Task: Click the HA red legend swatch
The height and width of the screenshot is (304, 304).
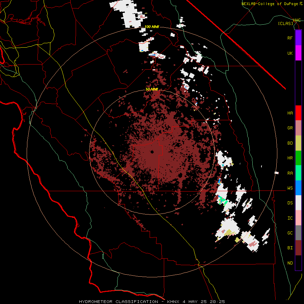Action: pos(298,113)
